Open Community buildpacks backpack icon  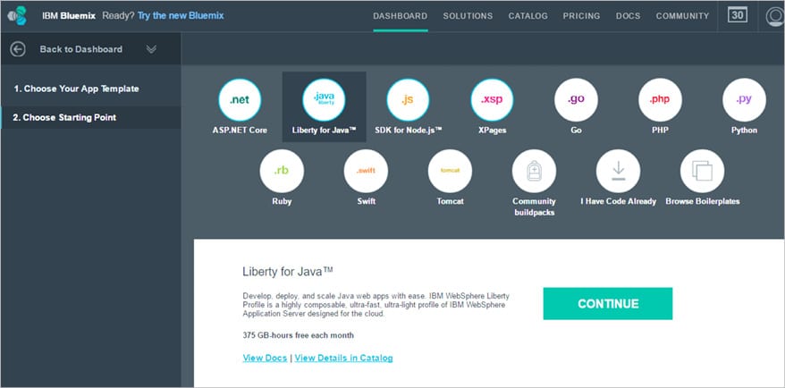[534, 172]
